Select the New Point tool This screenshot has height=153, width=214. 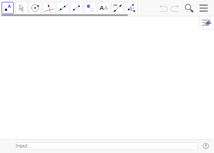tap(8, 8)
